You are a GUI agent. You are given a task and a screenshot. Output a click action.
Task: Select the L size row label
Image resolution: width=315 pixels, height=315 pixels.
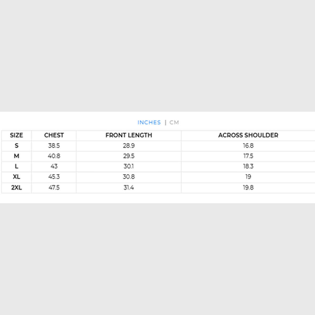tap(17, 166)
